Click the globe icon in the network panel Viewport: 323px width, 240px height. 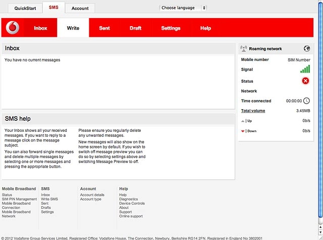(x=307, y=49)
